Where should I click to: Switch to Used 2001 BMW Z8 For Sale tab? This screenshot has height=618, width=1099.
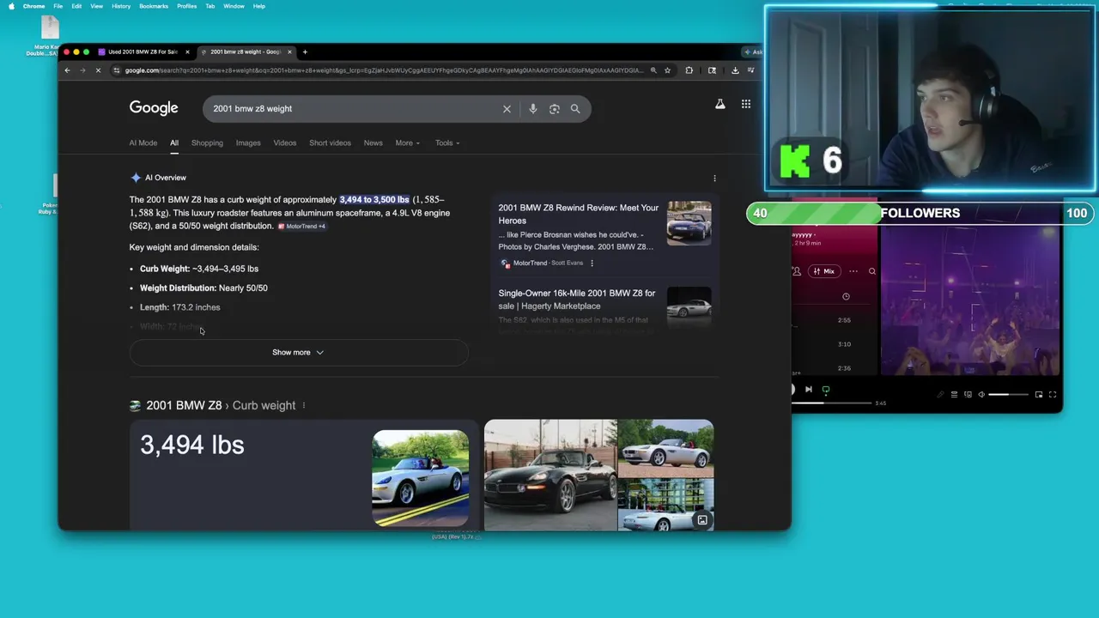142,51
